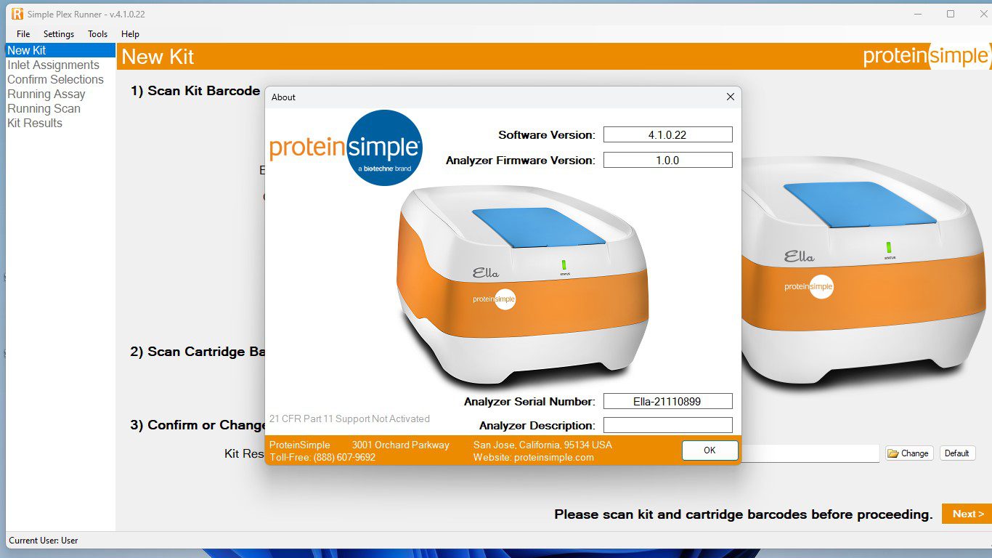Click the Change button to pick a folder

(908, 453)
